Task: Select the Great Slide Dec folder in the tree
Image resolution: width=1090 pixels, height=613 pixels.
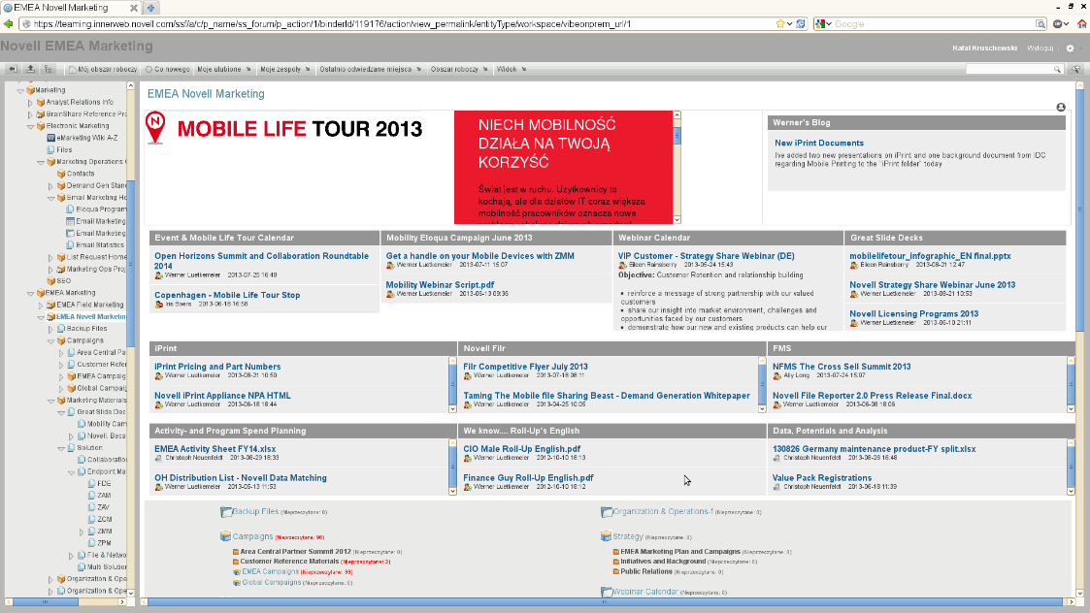Action: click(101, 412)
